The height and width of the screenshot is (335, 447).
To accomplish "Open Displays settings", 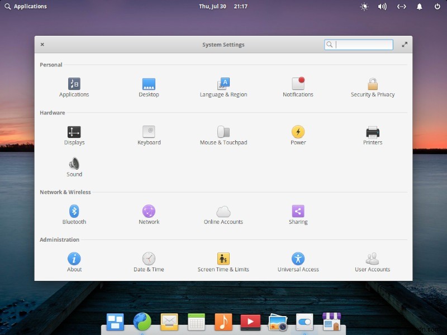I will pyautogui.click(x=74, y=132).
